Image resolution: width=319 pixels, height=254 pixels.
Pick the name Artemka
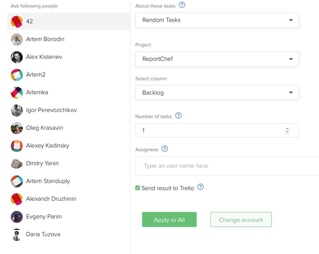pyautogui.click(x=37, y=92)
